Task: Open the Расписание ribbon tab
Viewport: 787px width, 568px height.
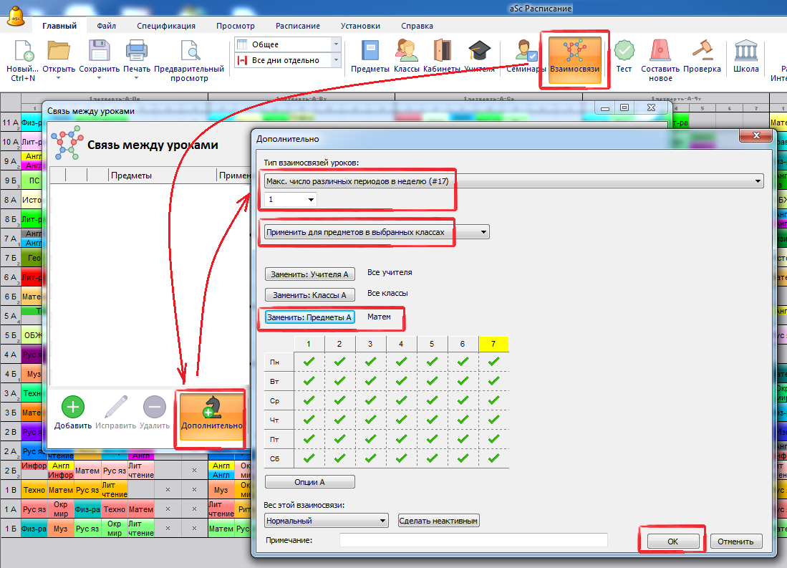Action: 298,26
